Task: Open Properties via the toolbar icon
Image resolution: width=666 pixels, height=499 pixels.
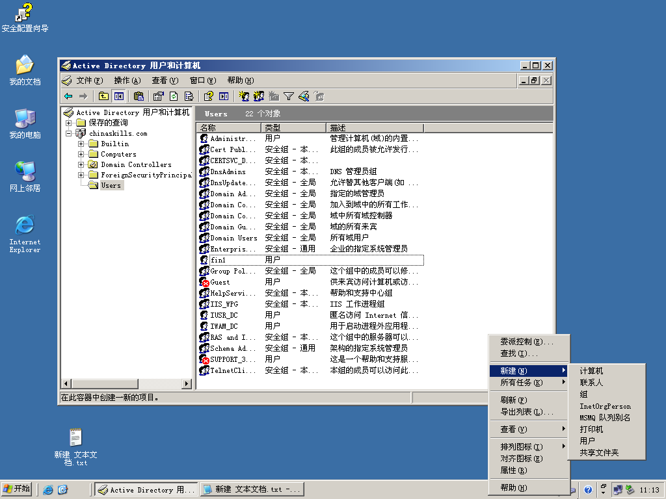Action: tap(159, 96)
